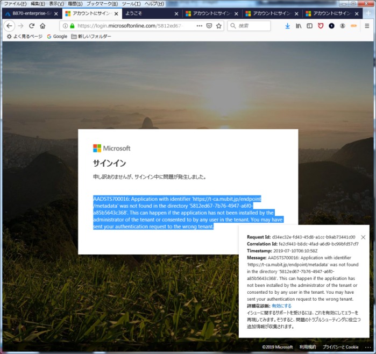376x354 pixels.
Task: Click the Timestamp value 2019-07-10T06:10:58Z
Action: pos(295,251)
